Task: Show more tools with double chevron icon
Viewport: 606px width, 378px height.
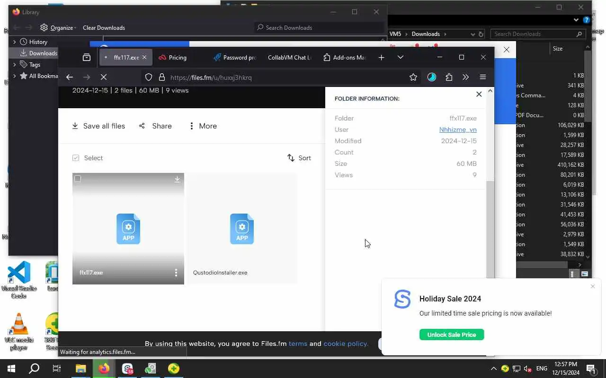Action: point(465,77)
